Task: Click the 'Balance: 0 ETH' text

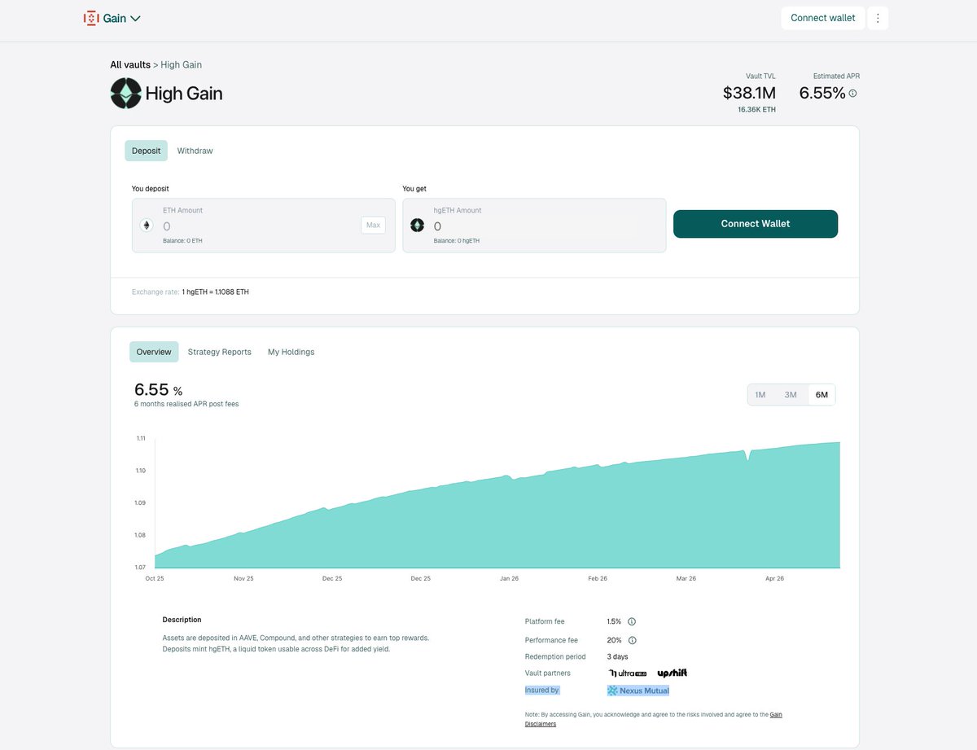Action: [182, 241]
